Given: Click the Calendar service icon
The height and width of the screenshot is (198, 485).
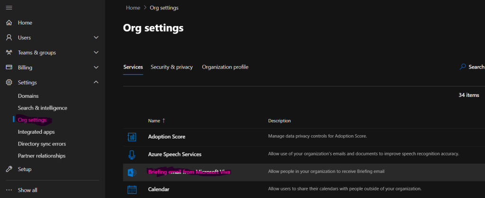Looking at the screenshot, I should [x=132, y=189].
